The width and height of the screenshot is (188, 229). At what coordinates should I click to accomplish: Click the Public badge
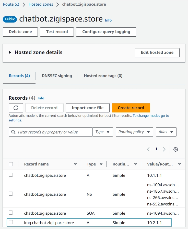click(10, 19)
